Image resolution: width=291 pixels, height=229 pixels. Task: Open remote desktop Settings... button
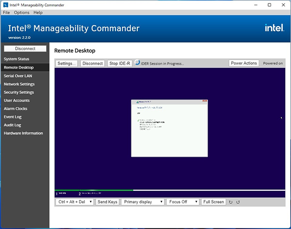(66, 63)
